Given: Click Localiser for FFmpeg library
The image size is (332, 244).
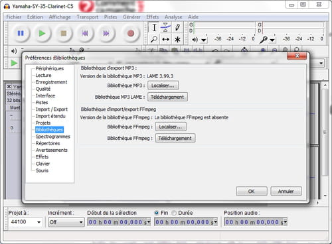Looking at the screenshot, I should pyautogui.click(x=171, y=127).
